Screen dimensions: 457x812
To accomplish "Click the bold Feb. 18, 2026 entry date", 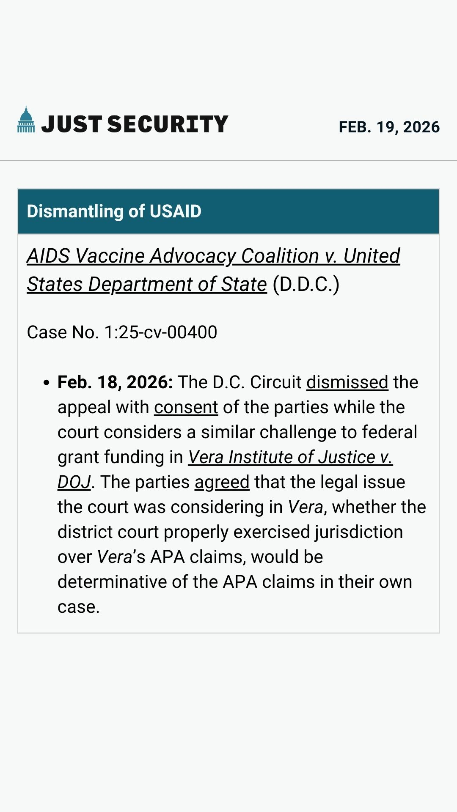I will (115, 382).
